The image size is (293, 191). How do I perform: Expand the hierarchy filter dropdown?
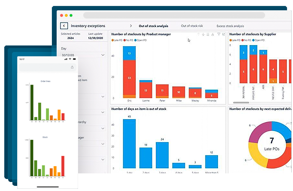[x=103, y=128]
